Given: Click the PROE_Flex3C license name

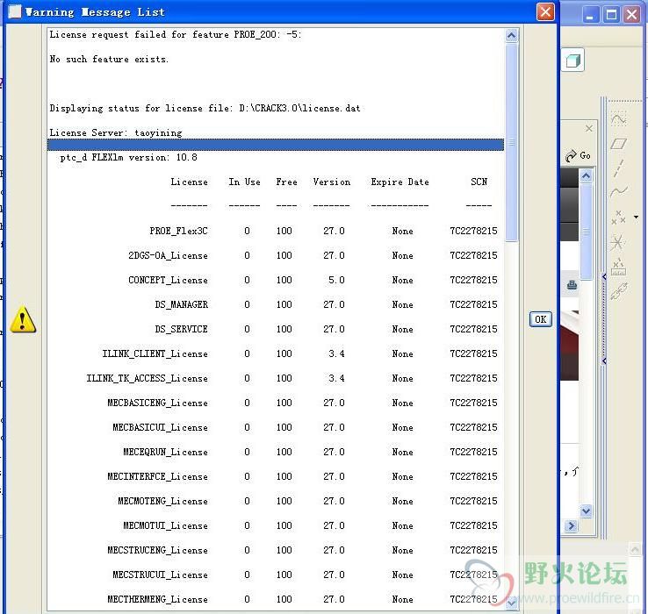Looking at the screenshot, I should (x=178, y=231).
